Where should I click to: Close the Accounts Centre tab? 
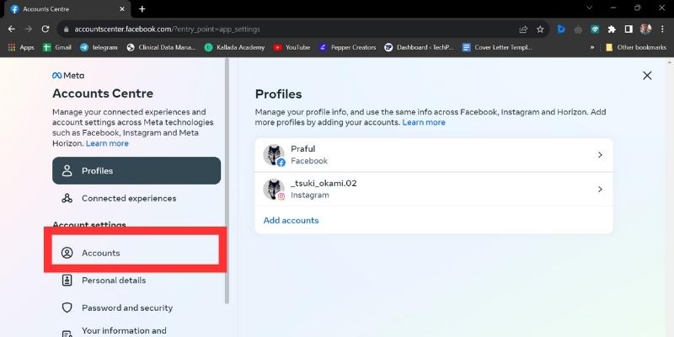122,9
